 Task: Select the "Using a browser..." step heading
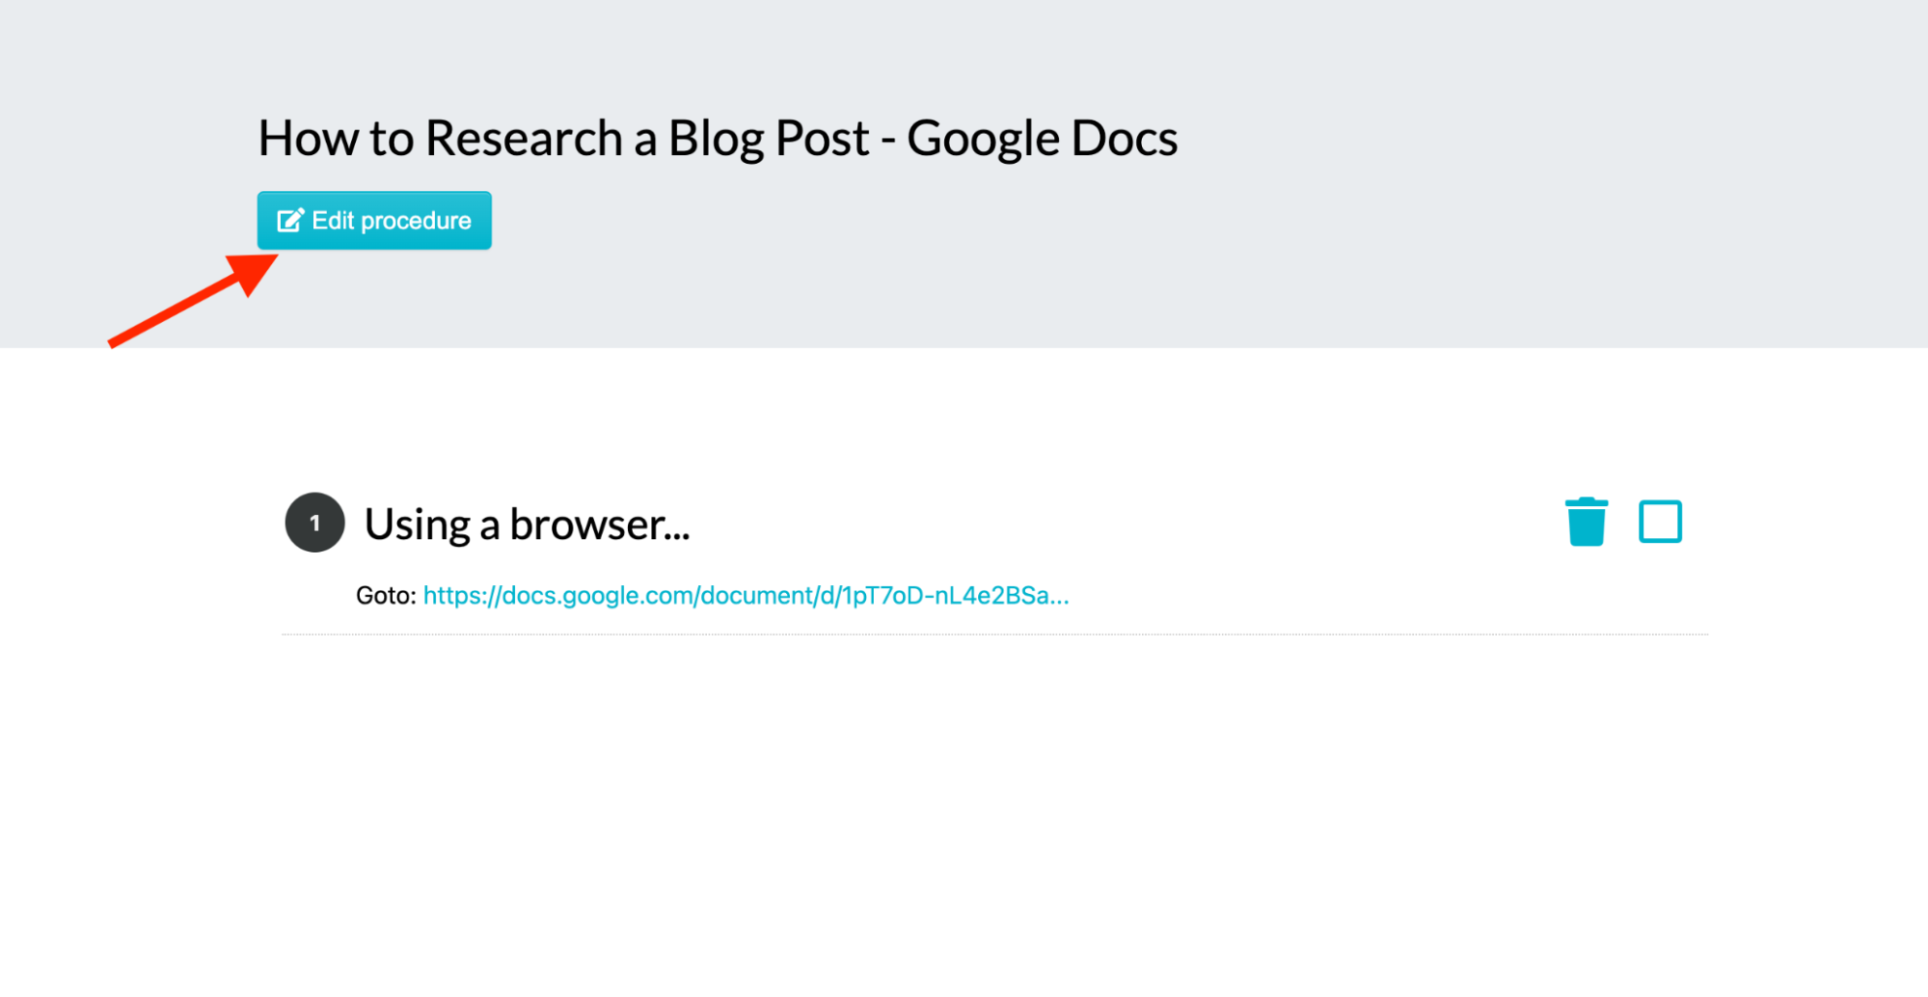[528, 525]
